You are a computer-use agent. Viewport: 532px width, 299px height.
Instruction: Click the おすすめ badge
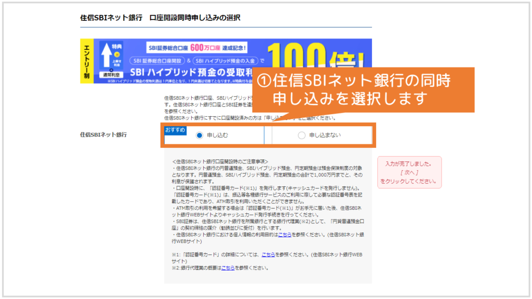(175, 130)
